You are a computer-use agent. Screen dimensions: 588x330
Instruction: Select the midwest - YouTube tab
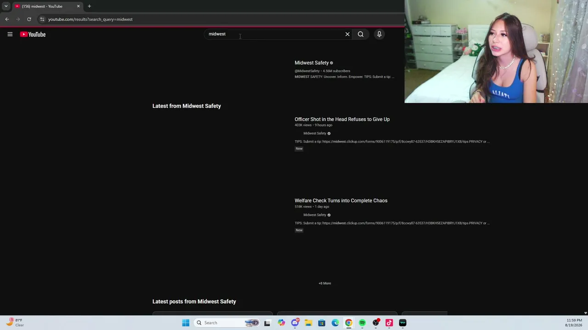click(47, 6)
